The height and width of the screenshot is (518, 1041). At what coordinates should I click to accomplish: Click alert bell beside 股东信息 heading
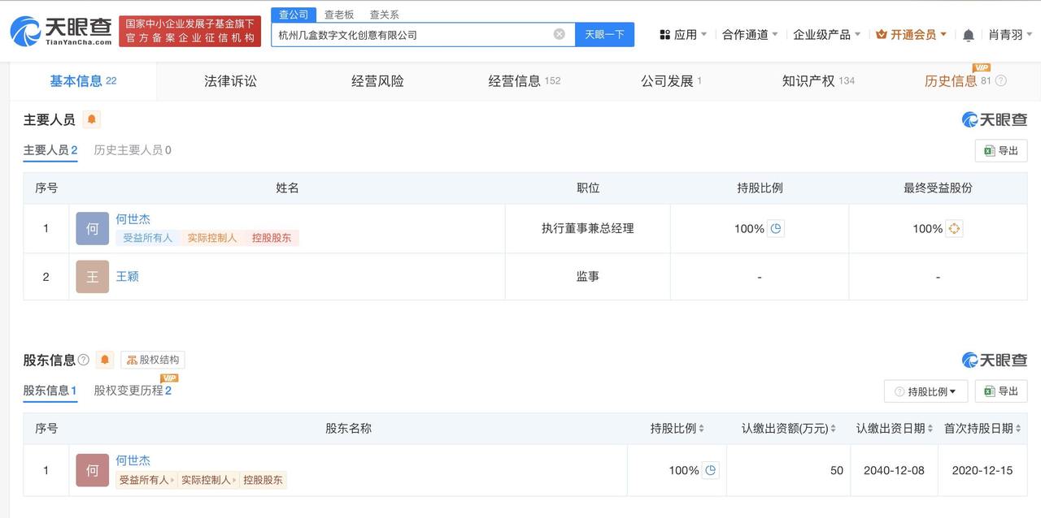click(x=105, y=360)
